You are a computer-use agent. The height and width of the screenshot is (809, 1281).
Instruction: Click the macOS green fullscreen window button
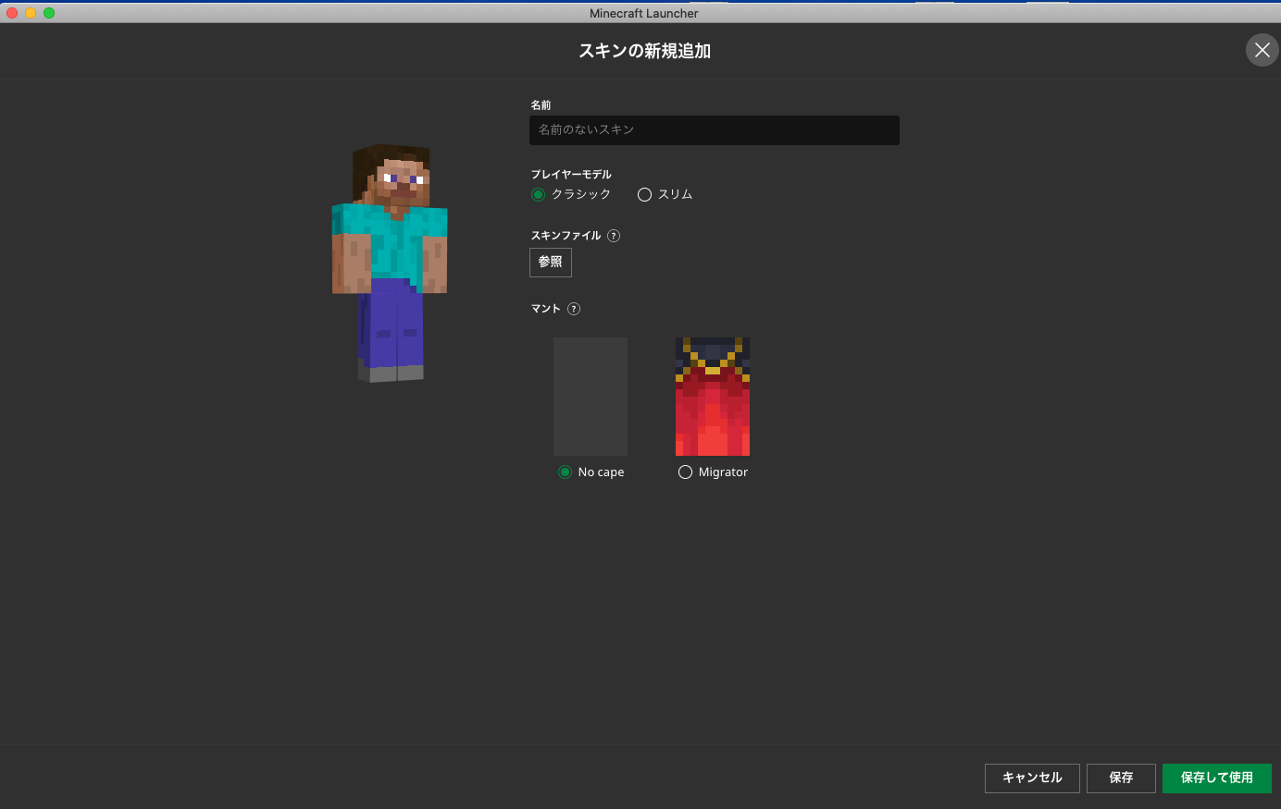(49, 13)
